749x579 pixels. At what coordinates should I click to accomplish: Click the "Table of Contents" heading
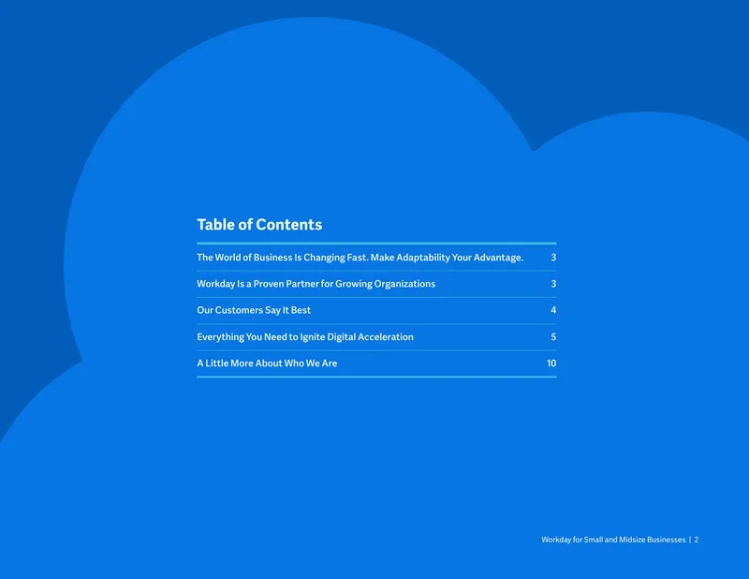259,225
